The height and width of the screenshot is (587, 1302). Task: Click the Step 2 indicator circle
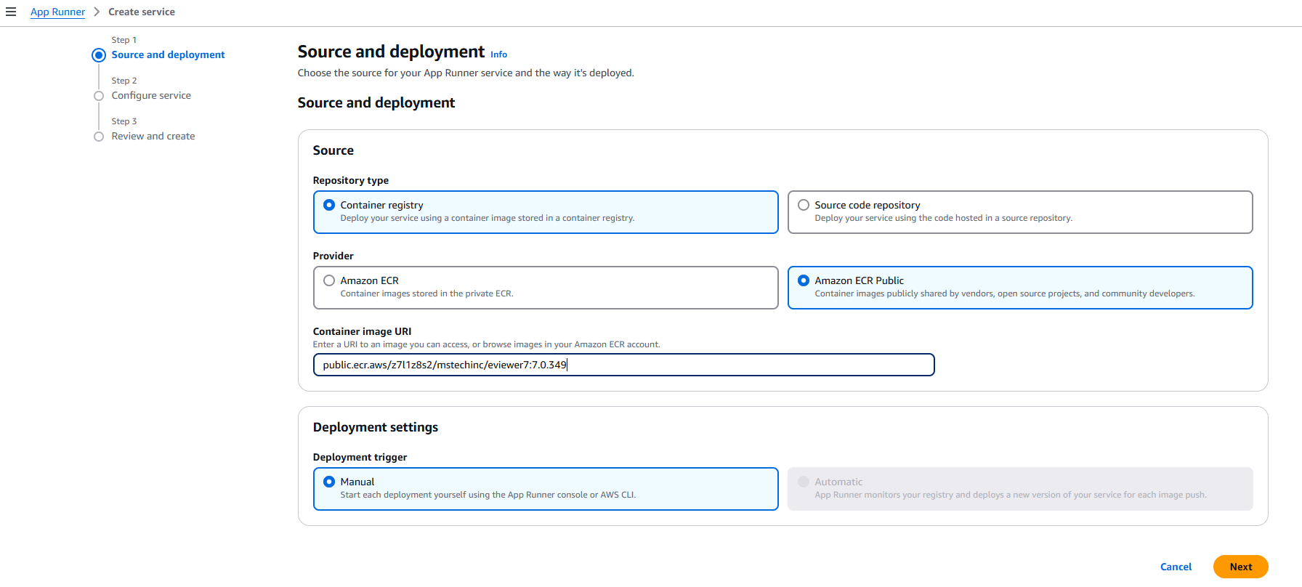99,96
